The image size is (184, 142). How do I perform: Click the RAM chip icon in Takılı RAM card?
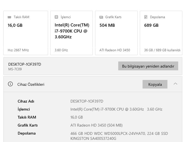coord(9,17)
